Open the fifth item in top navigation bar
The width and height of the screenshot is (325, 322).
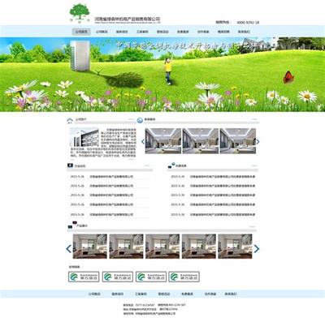click(162, 32)
